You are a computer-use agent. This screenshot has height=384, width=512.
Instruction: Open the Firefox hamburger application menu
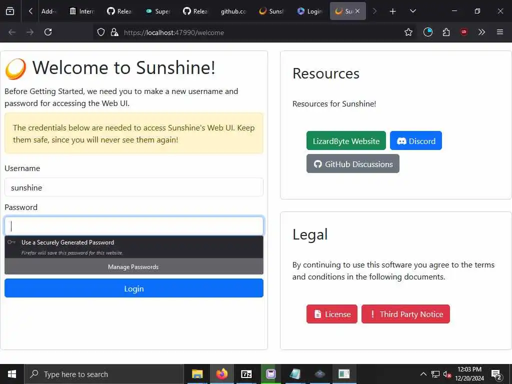tap(500, 32)
